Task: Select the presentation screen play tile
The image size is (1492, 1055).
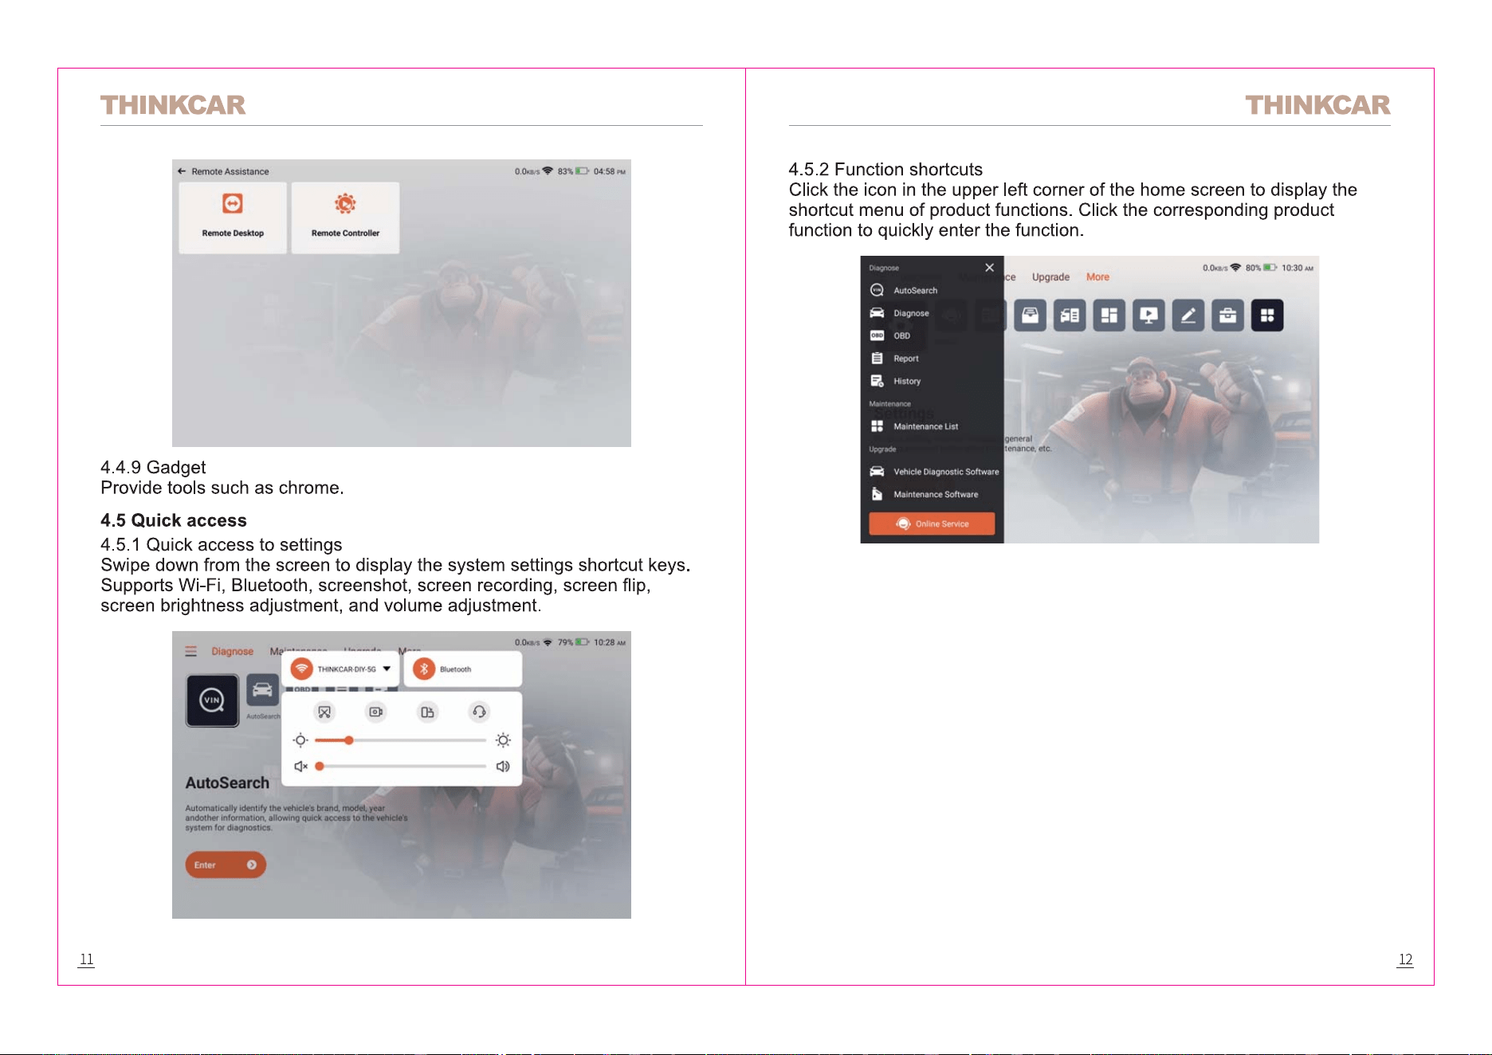Action: coord(1148,316)
